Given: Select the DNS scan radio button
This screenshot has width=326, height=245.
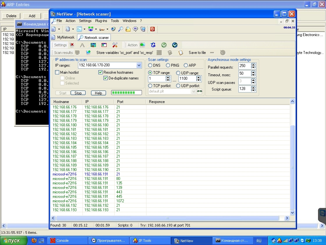Looking at the screenshot, I should [150, 65].
